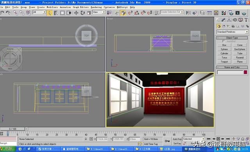Image resolution: width=250 pixels, height=152 pixels.
Task: Select the Select and Scale tool
Action: coord(89,13)
